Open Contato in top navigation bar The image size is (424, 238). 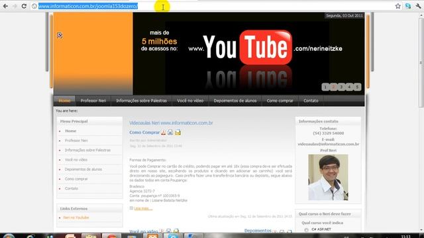tap(311, 100)
